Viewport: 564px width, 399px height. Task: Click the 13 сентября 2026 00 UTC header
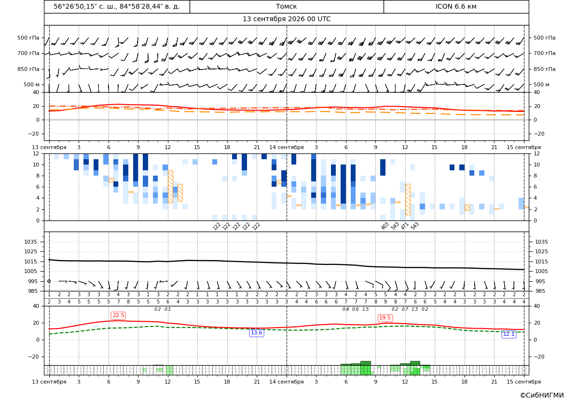(x=286, y=19)
